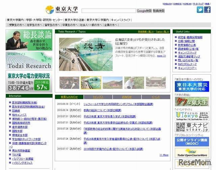
Task: Select 在学生の方へ audience link
Action: (34, 25)
